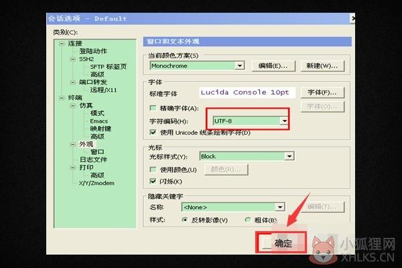Close the 会话选项 dialog
The width and height of the screenshot is (402, 268).
coord(352,19)
